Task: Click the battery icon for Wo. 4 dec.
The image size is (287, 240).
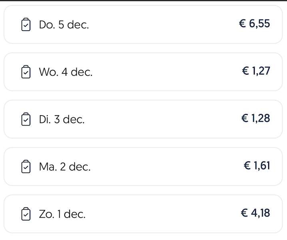Action: coord(26,72)
